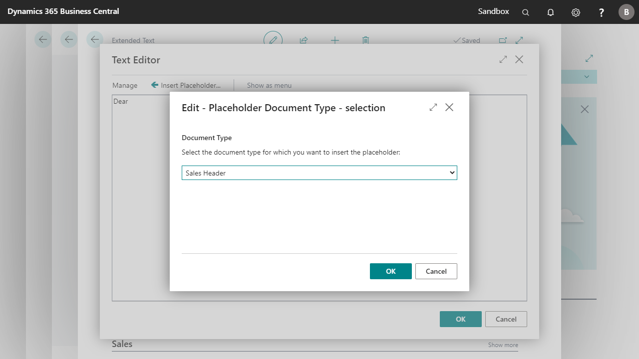Click Show more in Sales section
This screenshot has height=359, width=639.
click(503, 345)
